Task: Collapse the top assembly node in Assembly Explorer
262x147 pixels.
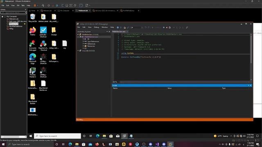Action: [x=78, y=34]
